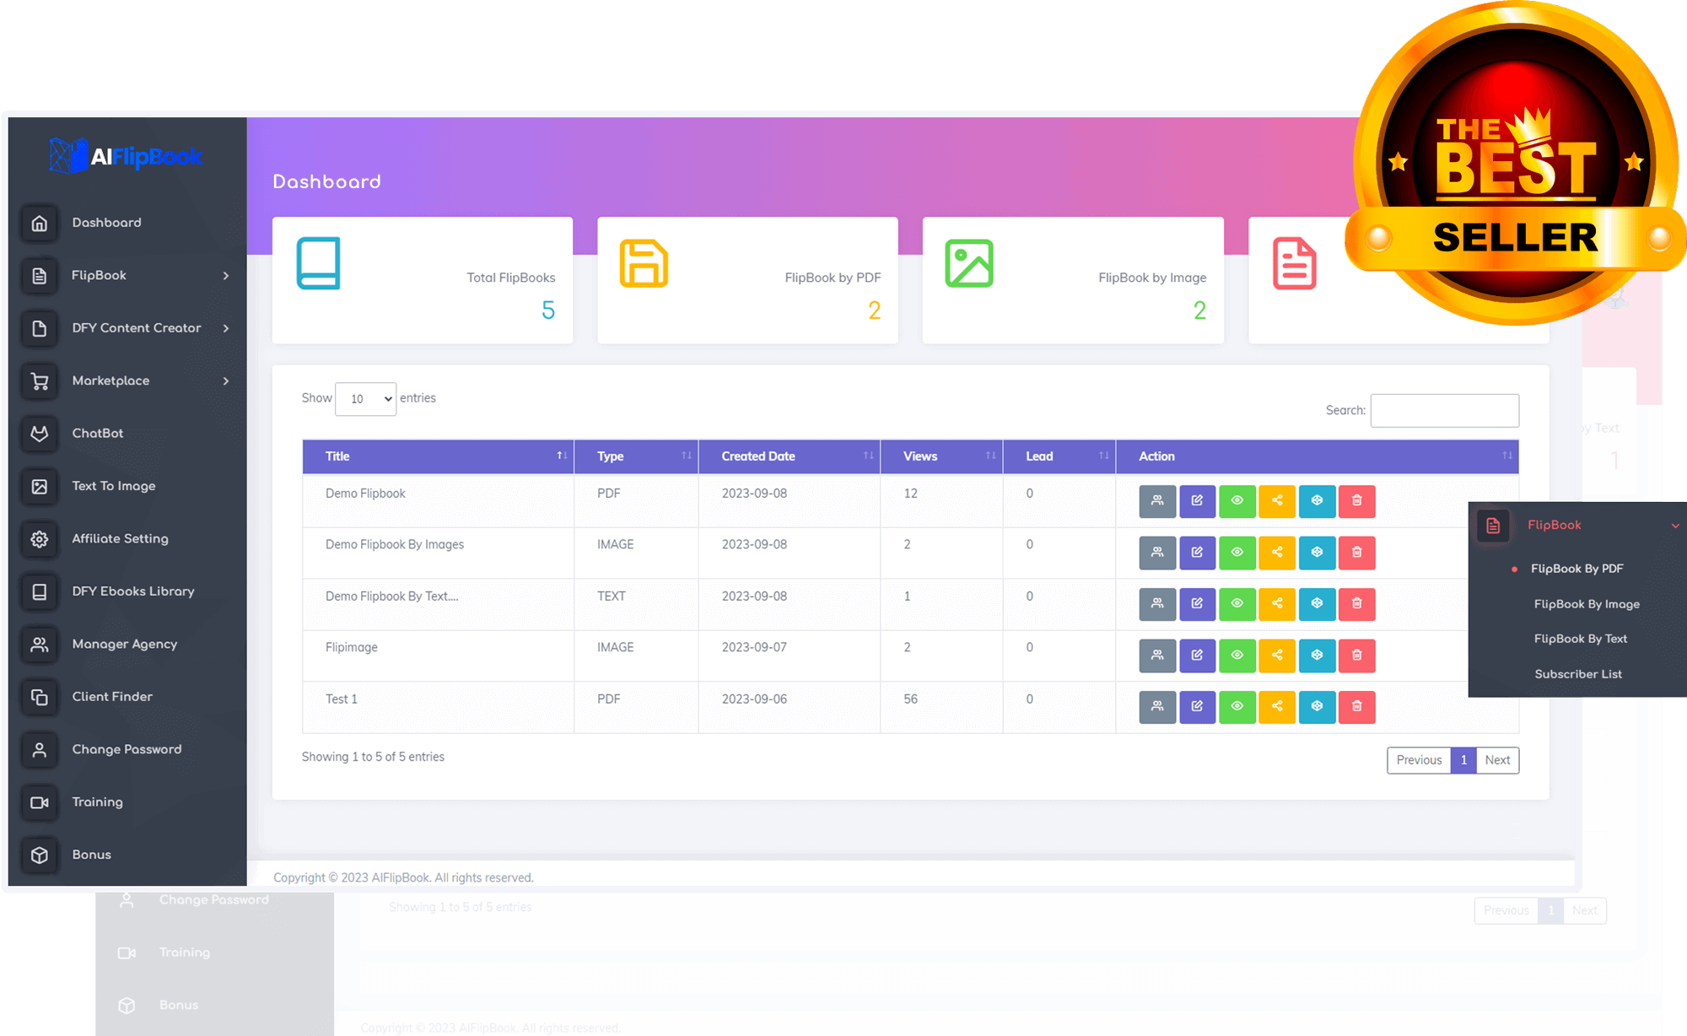Viewport: 1687px width, 1036px height.
Task: Click purple edit icon for Test 1
Action: tap(1197, 707)
